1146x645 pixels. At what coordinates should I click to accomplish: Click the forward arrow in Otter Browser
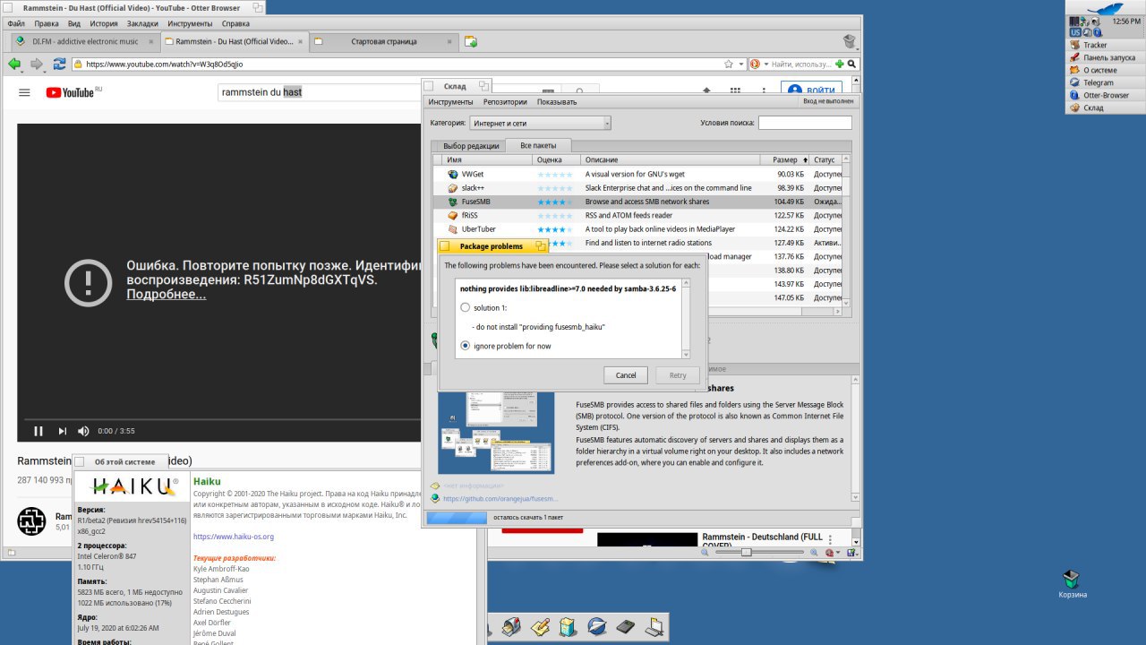37,64
